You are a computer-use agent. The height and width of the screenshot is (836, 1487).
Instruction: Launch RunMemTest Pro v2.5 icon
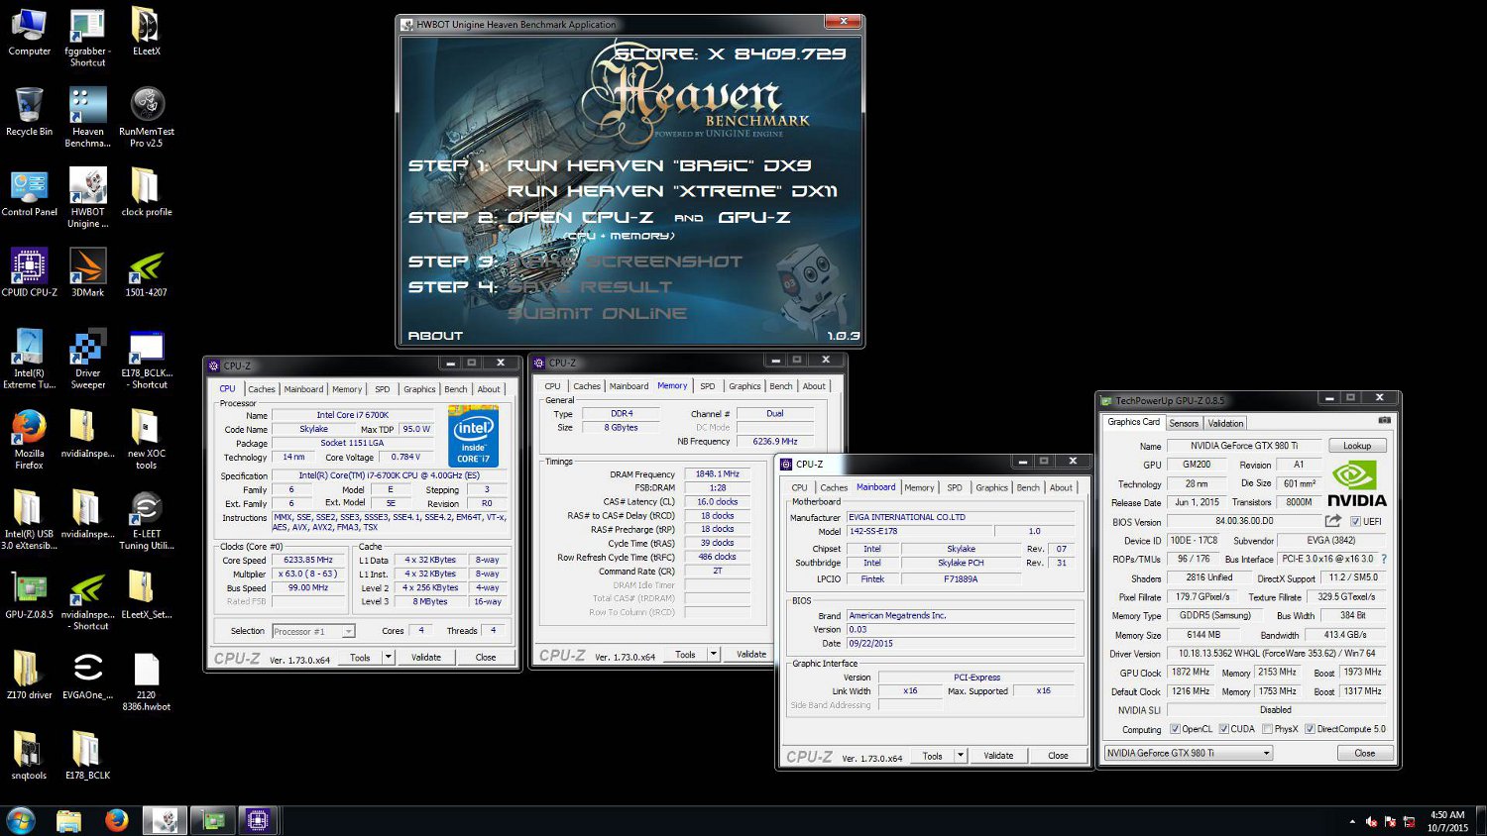146,118
